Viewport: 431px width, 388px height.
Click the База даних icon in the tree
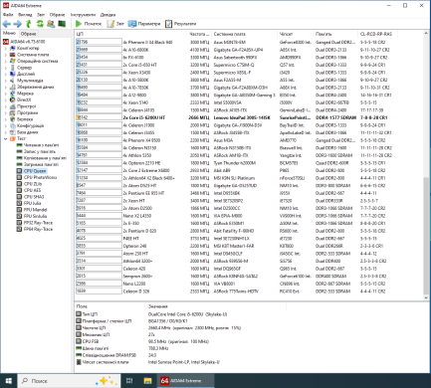point(13,132)
